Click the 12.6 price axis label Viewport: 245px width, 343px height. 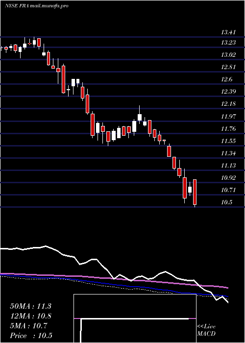tap(226, 79)
